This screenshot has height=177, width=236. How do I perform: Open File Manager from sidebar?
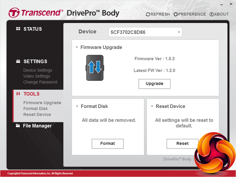[x=37, y=126]
